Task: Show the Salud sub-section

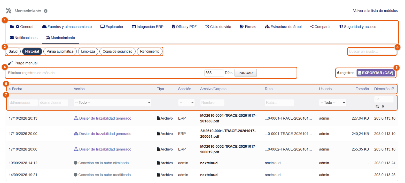Action: pyautogui.click(x=13, y=52)
